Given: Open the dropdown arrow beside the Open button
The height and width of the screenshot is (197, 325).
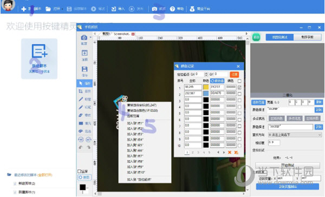Looking at the screenshot, I should point(62,9).
